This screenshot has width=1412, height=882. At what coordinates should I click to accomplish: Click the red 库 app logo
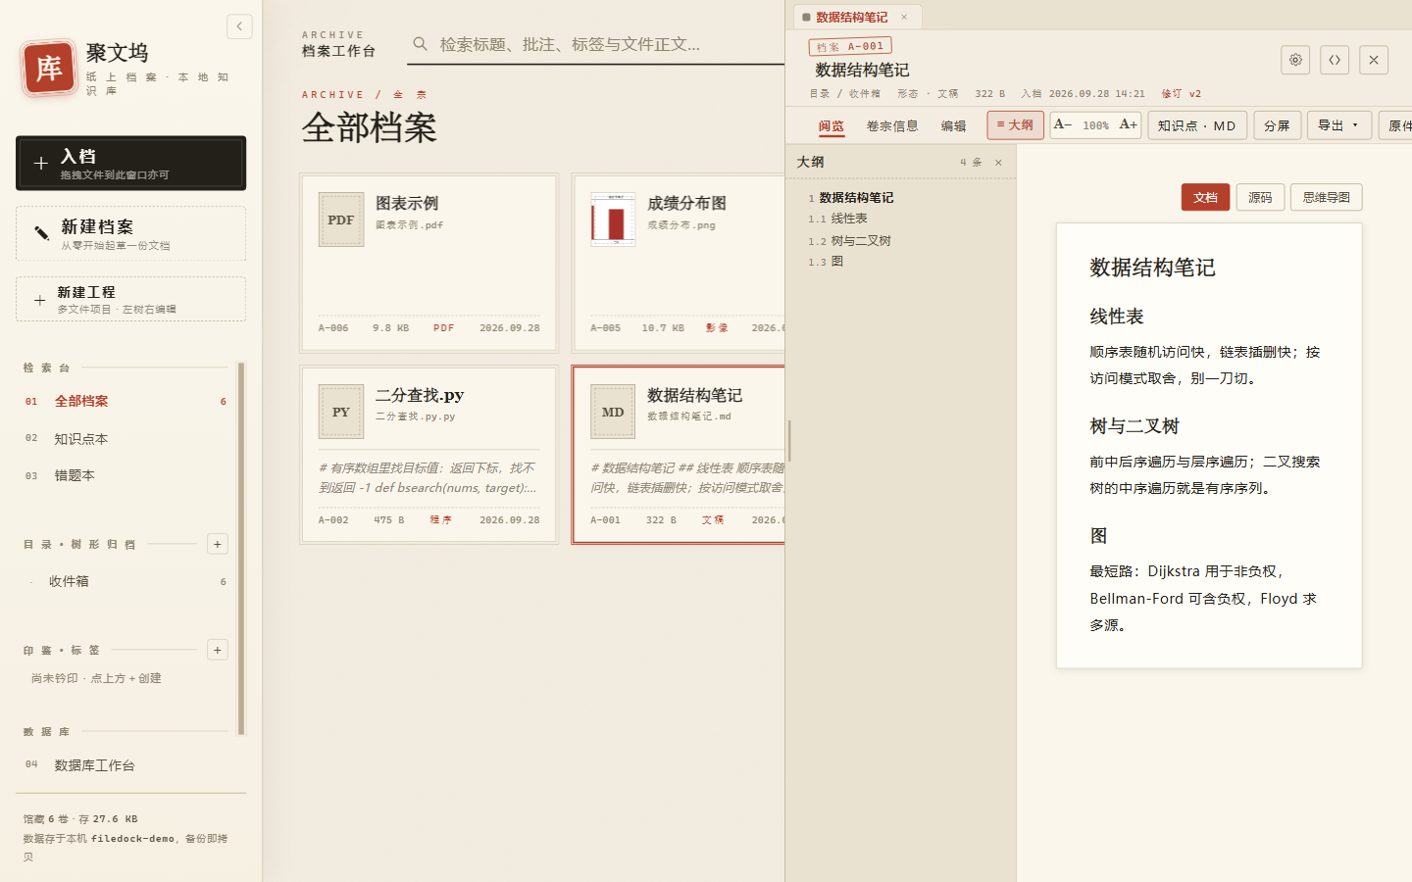[48, 69]
